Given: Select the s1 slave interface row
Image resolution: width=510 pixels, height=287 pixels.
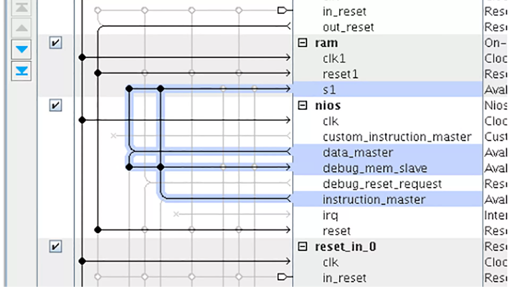Looking at the screenshot, I should (x=388, y=89).
